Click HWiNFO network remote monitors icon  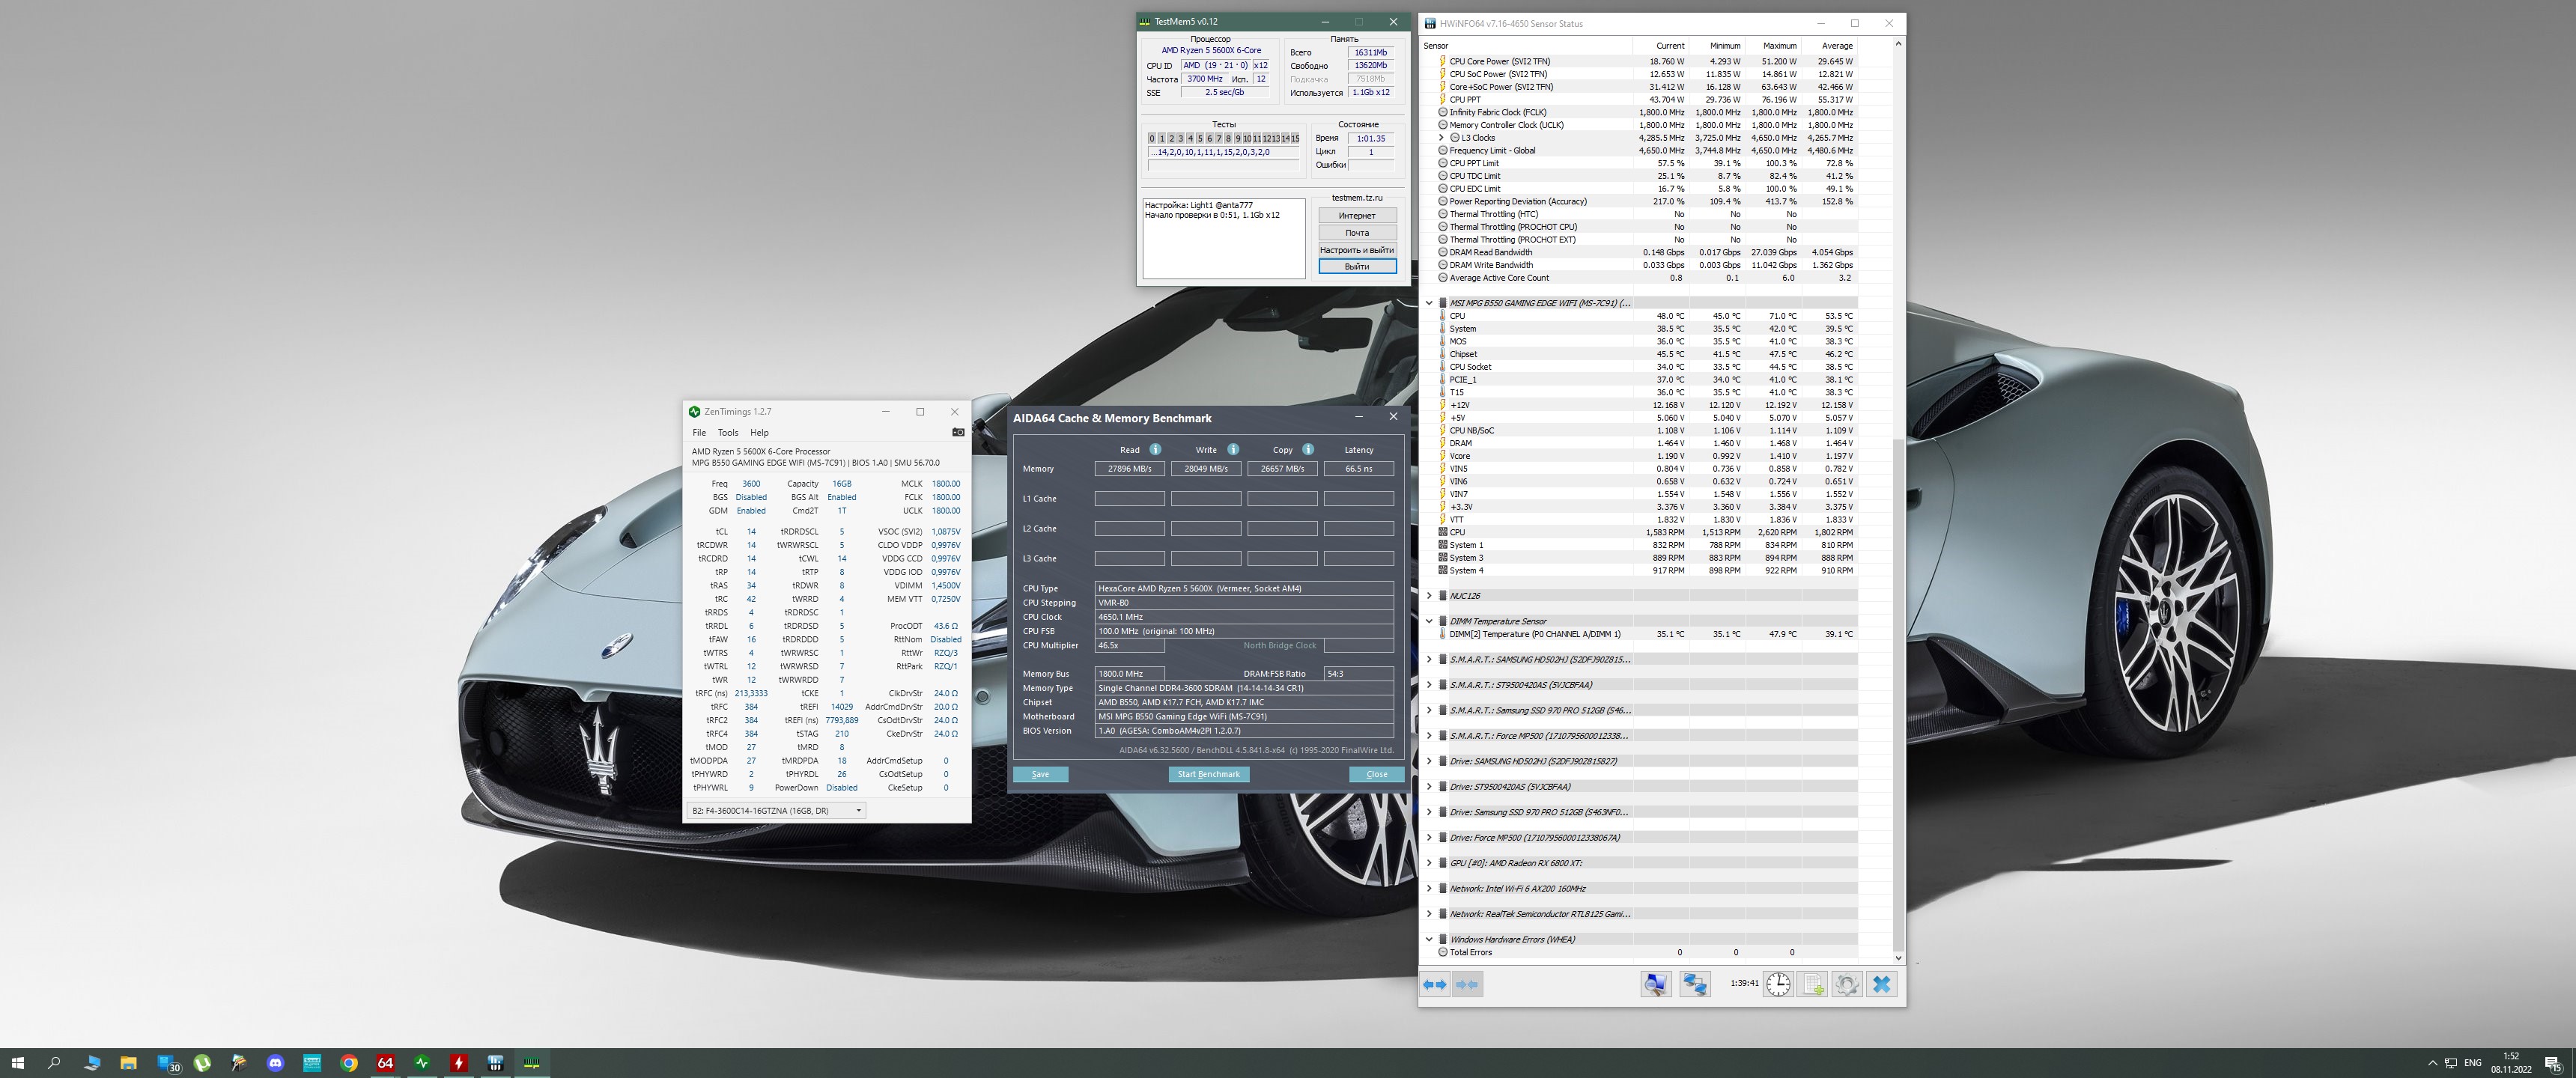1694,985
